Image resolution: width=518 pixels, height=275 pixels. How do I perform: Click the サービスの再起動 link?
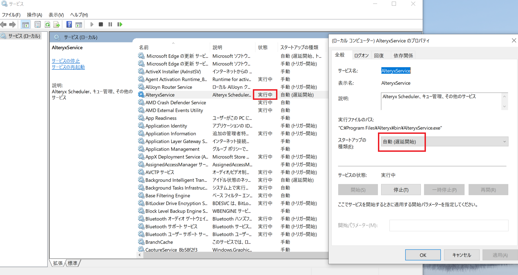click(x=68, y=67)
